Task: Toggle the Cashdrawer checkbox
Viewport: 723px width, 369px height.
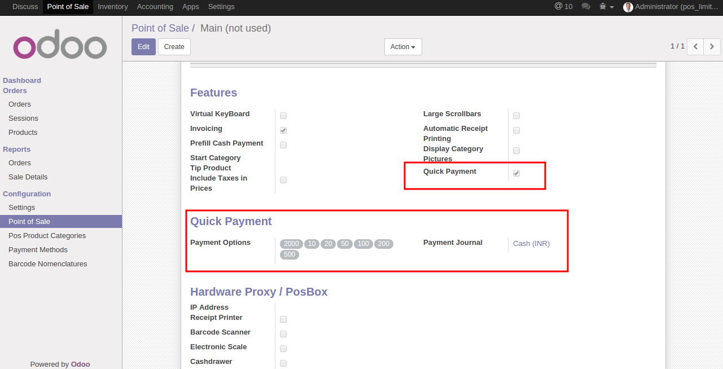Action: point(283,363)
